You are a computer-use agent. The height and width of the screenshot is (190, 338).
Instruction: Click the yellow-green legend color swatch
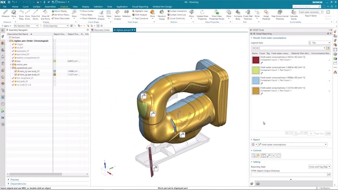[x=256, y=70]
